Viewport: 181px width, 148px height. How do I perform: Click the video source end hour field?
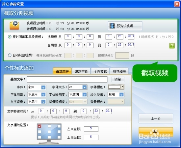point(109,37)
